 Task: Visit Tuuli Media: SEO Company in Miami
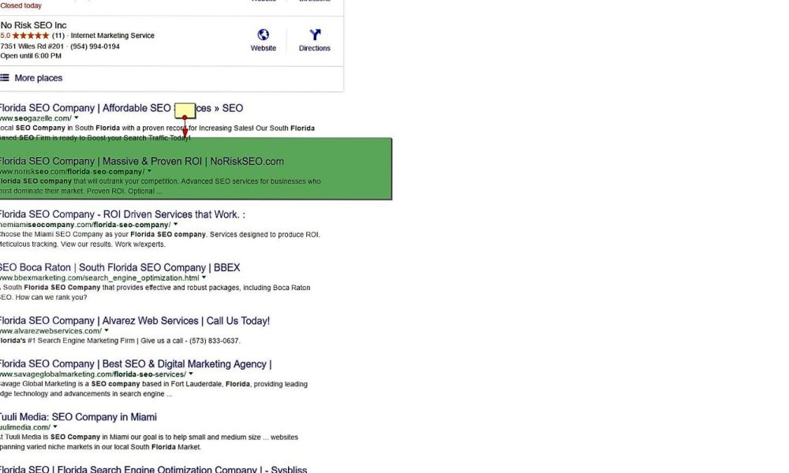(x=77, y=417)
